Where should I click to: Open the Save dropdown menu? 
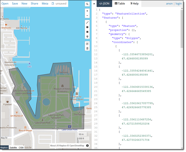(x=15, y=4)
